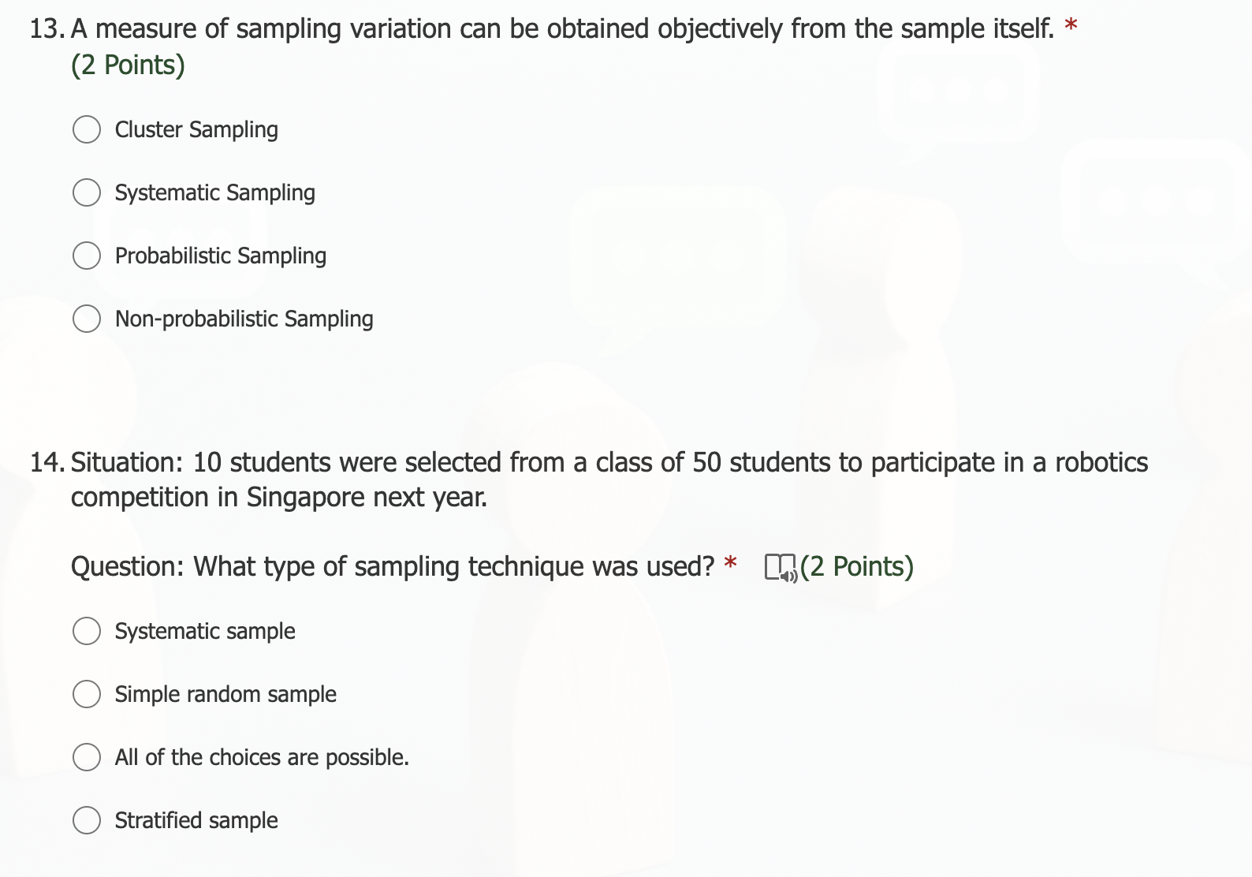
Task: Select the Cluster Sampling option
Action: coord(87,129)
